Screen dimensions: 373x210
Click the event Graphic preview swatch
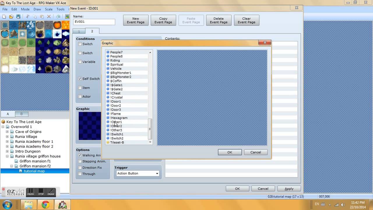pyautogui.click(x=89, y=126)
